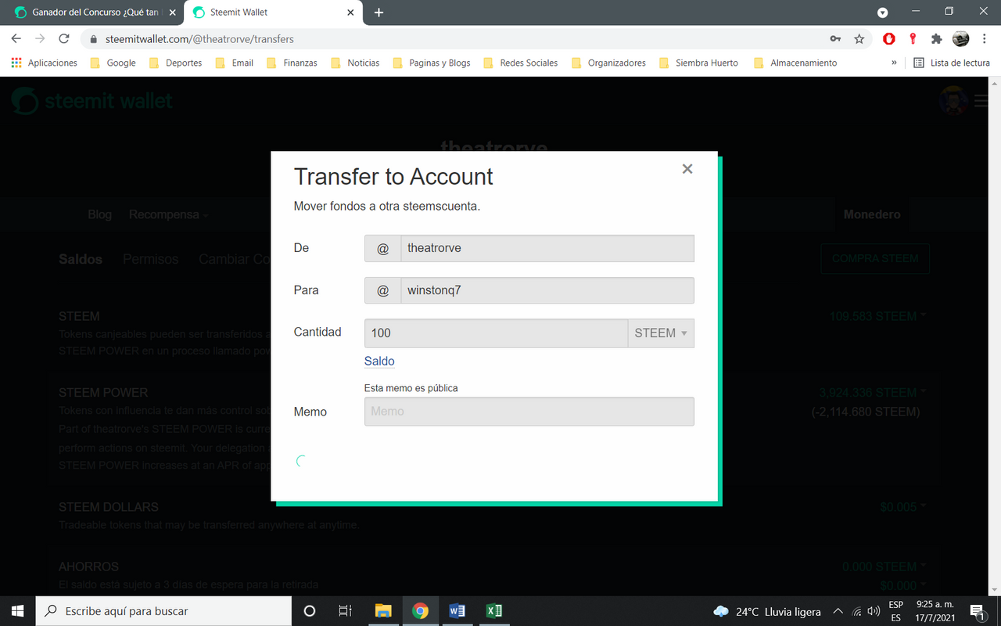This screenshot has height=626, width=1001.
Task: Click the De sender field
Action: 547,248
